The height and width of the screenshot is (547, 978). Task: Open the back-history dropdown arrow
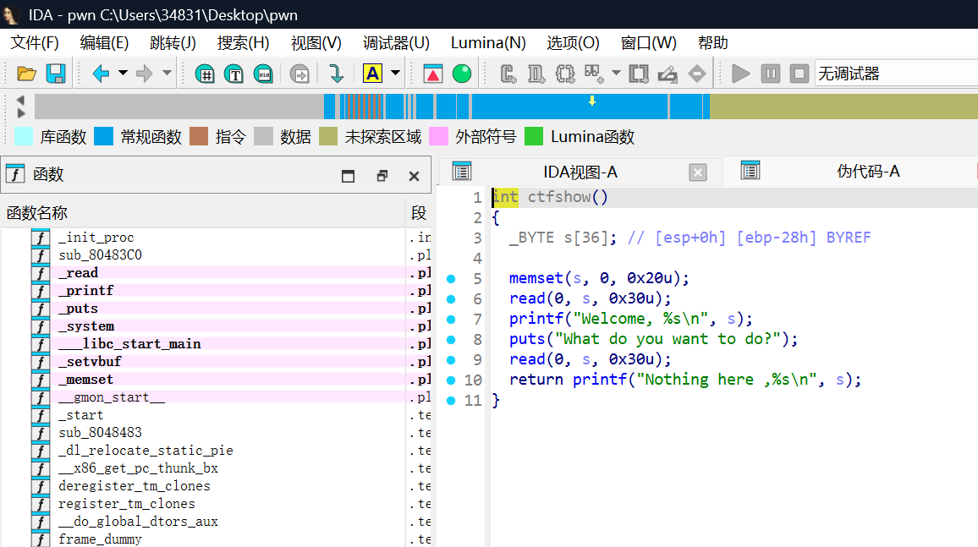click(x=123, y=73)
